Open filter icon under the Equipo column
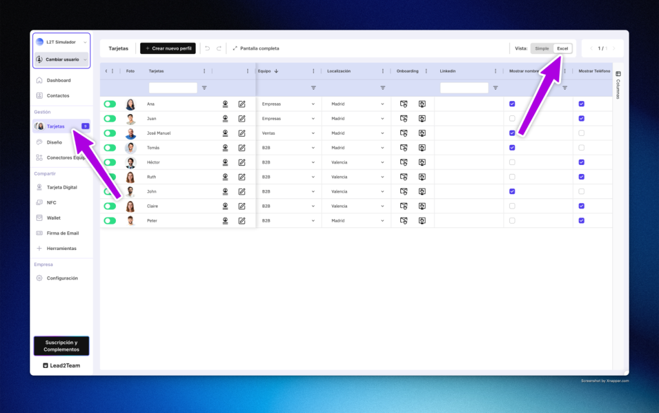The width and height of the screenshot is (659, 413). coord(313,88)
